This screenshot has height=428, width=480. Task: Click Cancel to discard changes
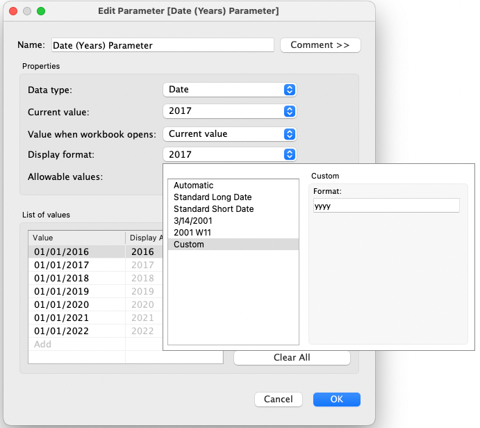[x=279, y=400]
